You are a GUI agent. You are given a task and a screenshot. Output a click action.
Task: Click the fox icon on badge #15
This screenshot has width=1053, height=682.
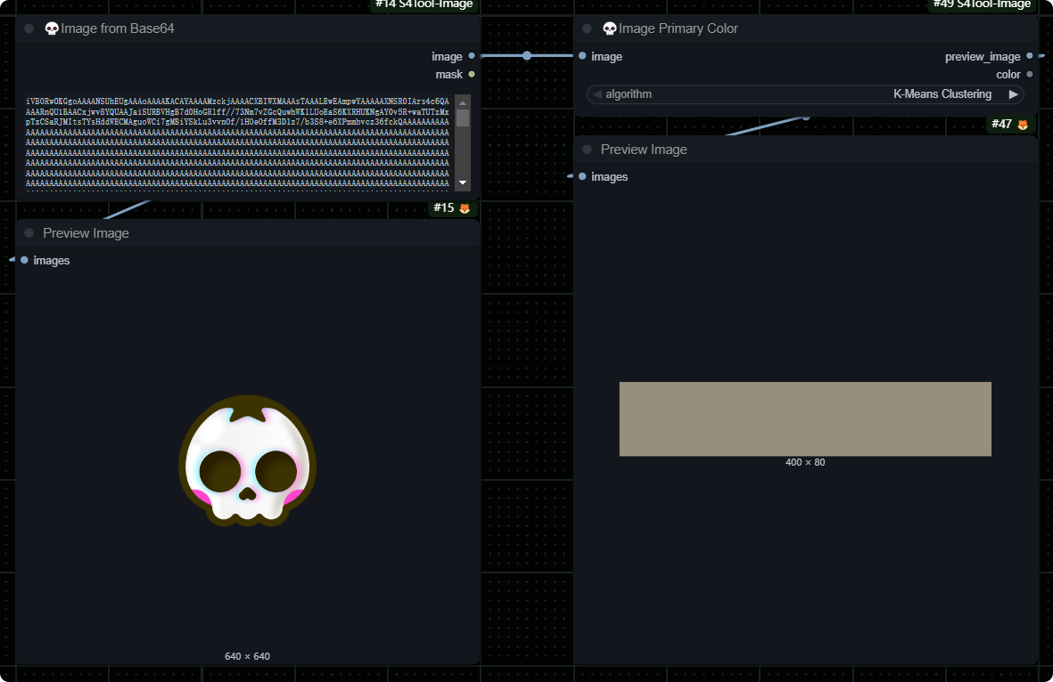(465, 208)
